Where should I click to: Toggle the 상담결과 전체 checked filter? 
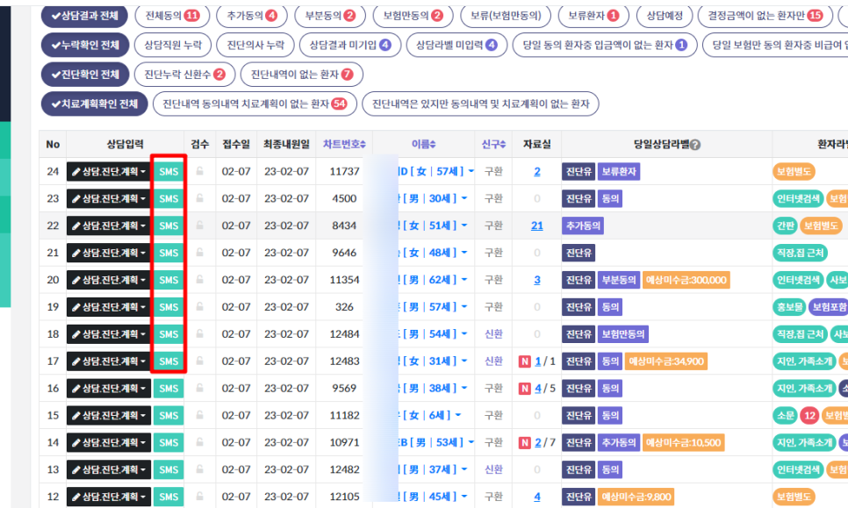point(84,16)
